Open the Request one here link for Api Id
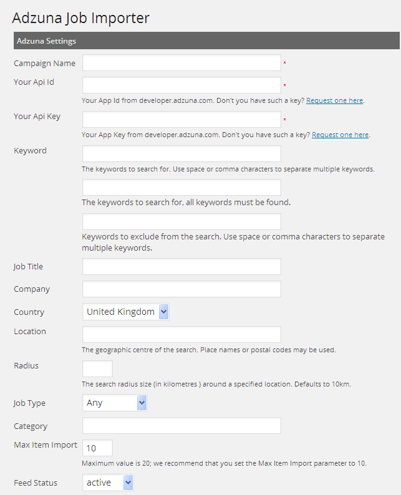The width and height of the screenshot is (401, 495). pos(334,100)
